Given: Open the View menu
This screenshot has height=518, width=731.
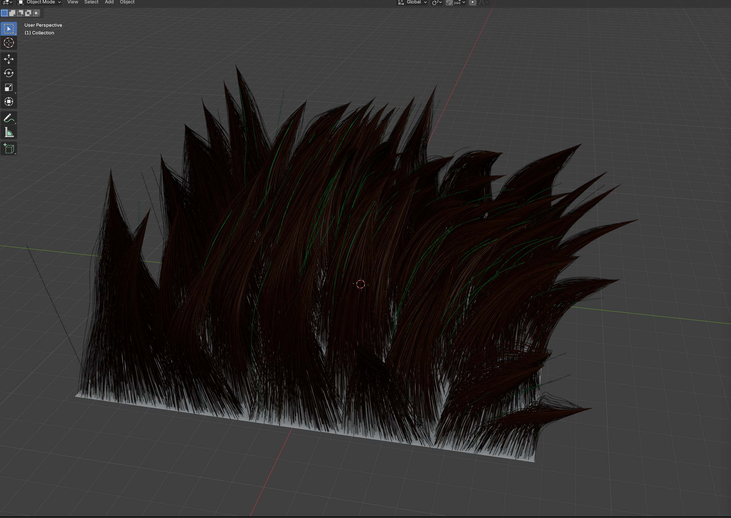Looking at the screenshot, I should click(x=73, y=3).
